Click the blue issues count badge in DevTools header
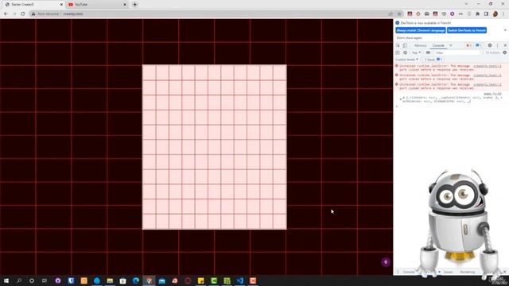The image size is (509, 286). pos(478,45)
